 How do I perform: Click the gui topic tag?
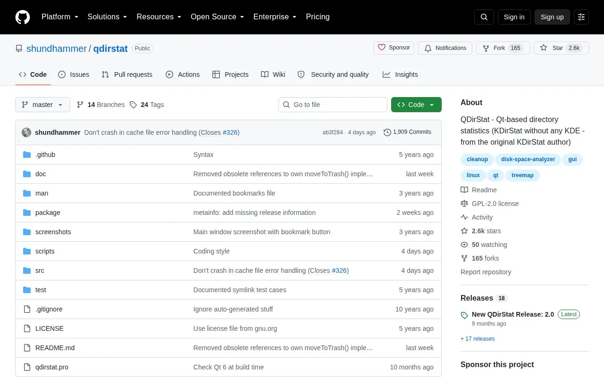click(x=572, y=159)
